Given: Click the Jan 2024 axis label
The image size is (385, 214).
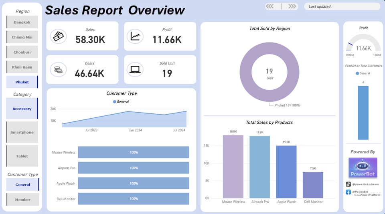Looking at the screenshot, I should (136, 130).
